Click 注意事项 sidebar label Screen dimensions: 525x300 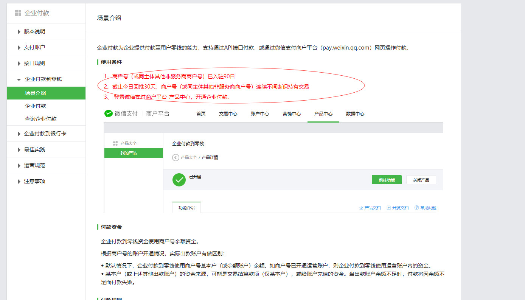(34, 181)
